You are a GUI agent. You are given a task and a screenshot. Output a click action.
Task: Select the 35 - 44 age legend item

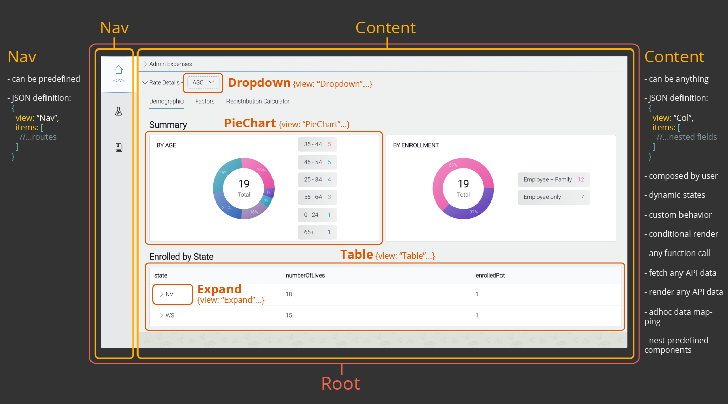click(317, 144)
